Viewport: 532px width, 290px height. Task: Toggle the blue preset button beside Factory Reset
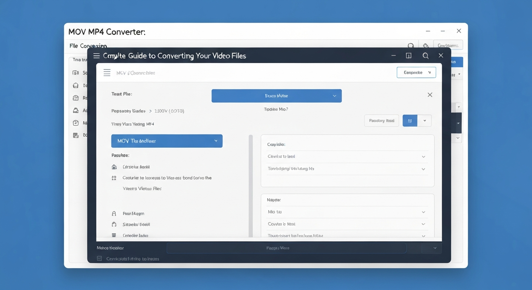point(410,120)
